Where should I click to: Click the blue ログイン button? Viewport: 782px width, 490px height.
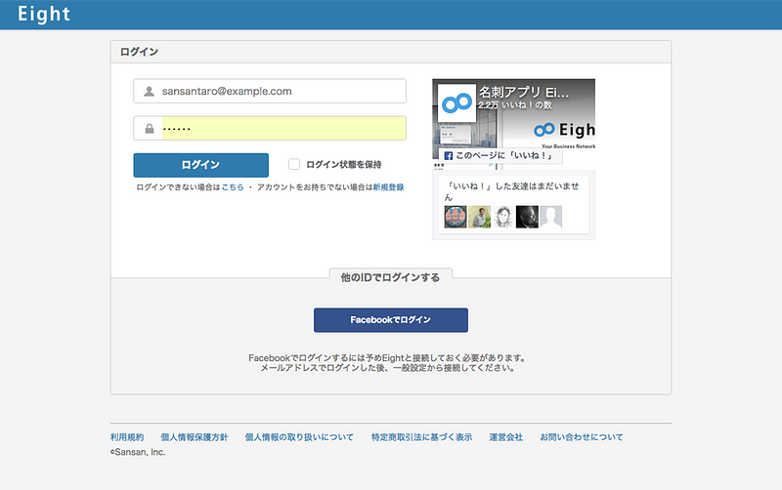coord(201,165)
